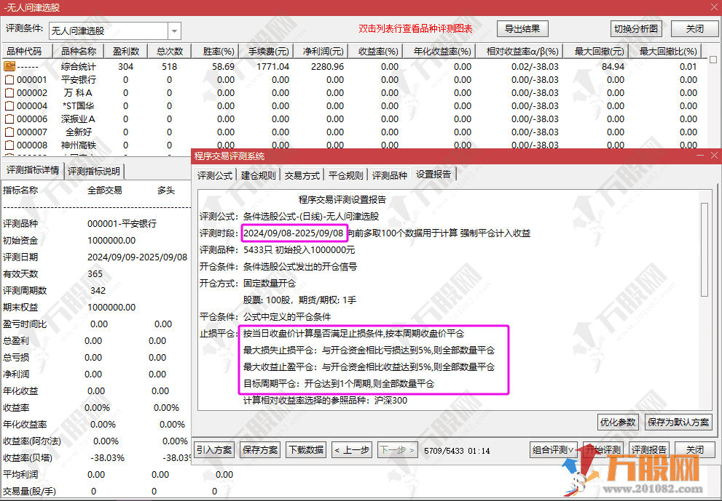Click 关闭 button in the 程序交易评测系统 dialog
The width and height of the screenshot is (722, 501).
click(695, 449)
